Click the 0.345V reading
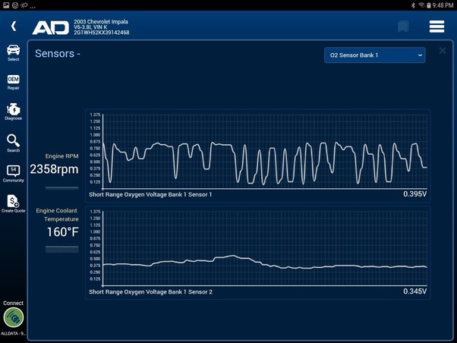Screen dimensions: 457x343 click(x=414, y=291)
